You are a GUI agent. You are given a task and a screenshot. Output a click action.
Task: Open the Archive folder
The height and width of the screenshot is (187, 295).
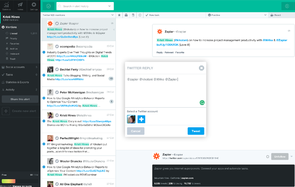pyautogui.click(x=14, y=49)
